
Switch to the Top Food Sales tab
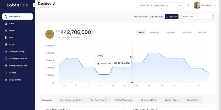click(99, 100)
